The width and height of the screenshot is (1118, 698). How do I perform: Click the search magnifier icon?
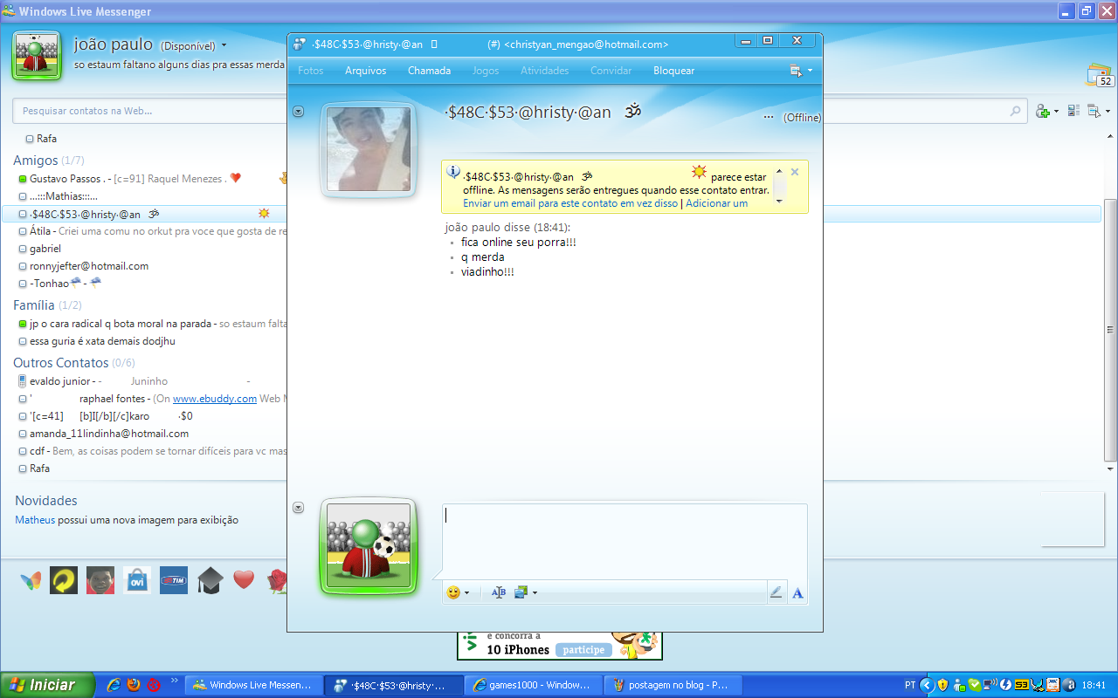pos(1015,111)
